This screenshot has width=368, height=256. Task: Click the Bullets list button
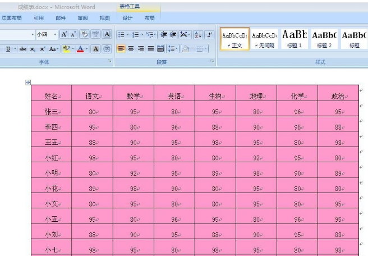pos(121,35)
